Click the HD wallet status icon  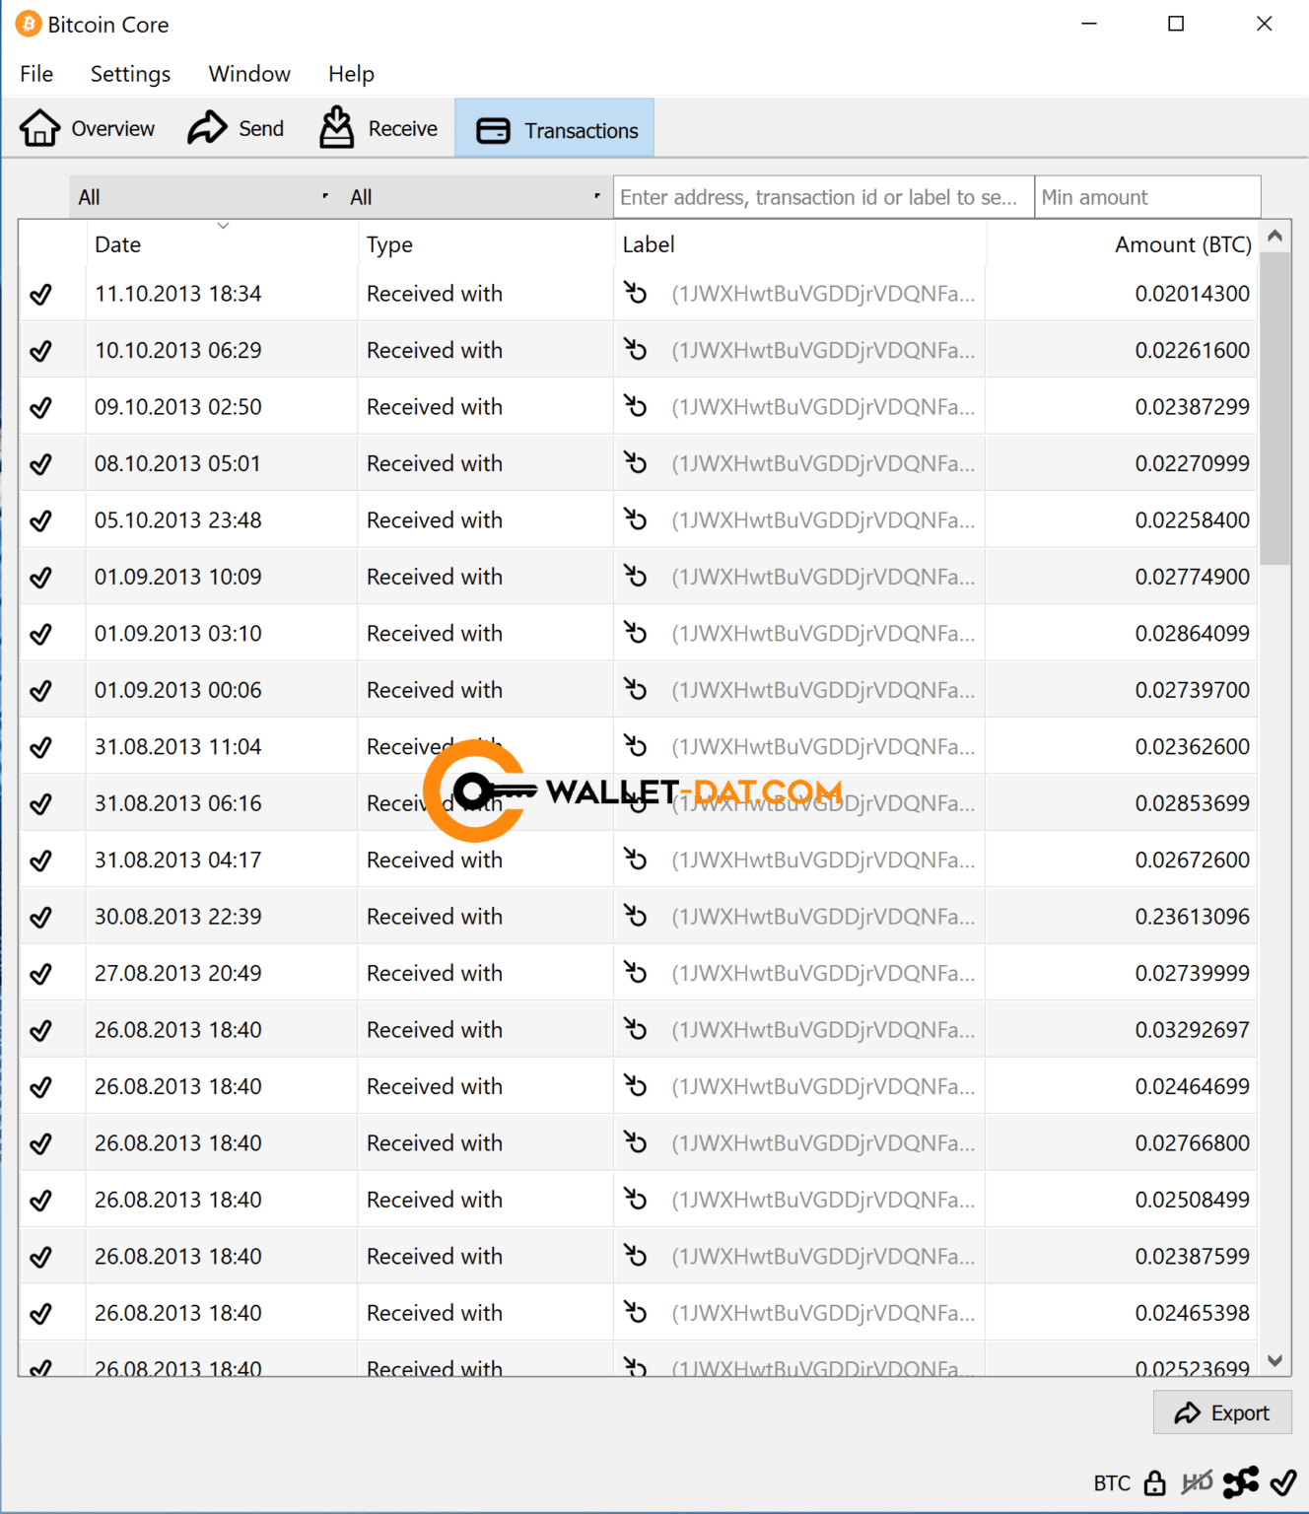click(1197, 1482)
